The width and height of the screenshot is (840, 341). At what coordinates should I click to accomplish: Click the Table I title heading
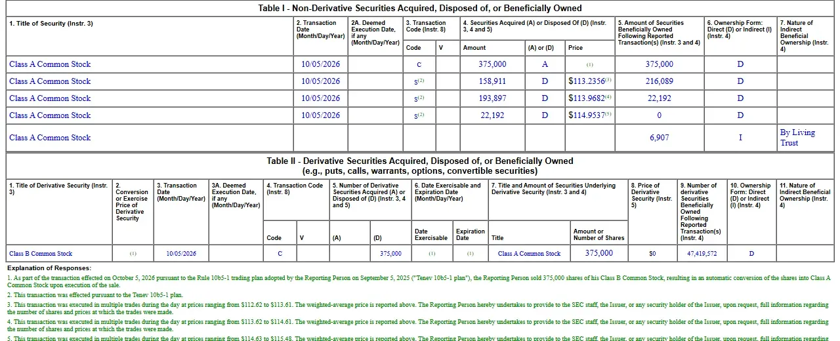click(x=420, y=9)
